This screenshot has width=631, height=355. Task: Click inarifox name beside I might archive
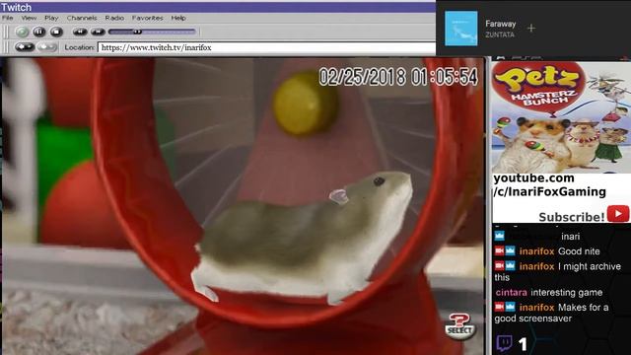pos(536,266)
